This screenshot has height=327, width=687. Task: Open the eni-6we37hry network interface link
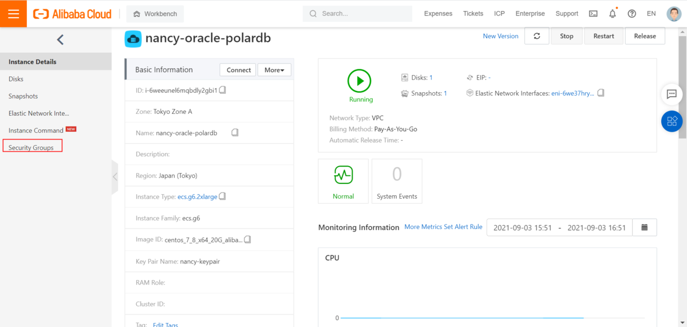572,93
